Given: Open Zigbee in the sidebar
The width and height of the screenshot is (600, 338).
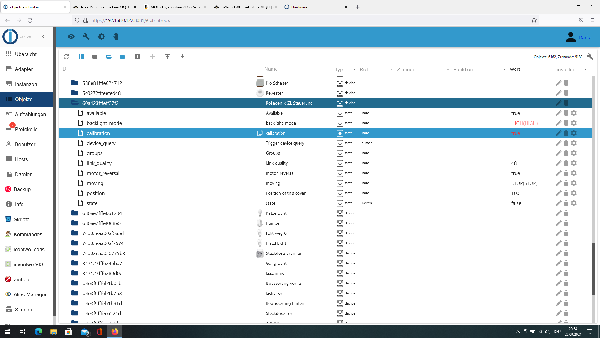Looking at the screenshot, I should (27, 279).
